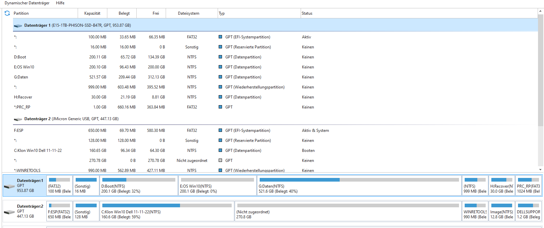Select the 128.00 MB reserved partition row
The width and height of the screenshot is (544, 228).
(275, 141)
